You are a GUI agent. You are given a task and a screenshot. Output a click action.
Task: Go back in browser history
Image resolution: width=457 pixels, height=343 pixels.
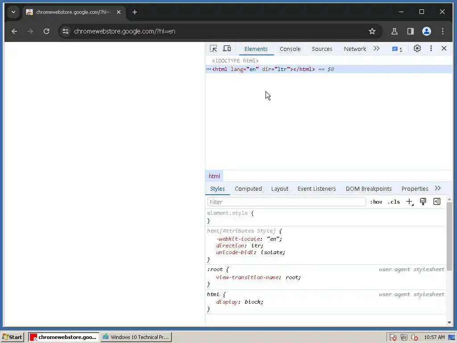[x=14, y=31]
